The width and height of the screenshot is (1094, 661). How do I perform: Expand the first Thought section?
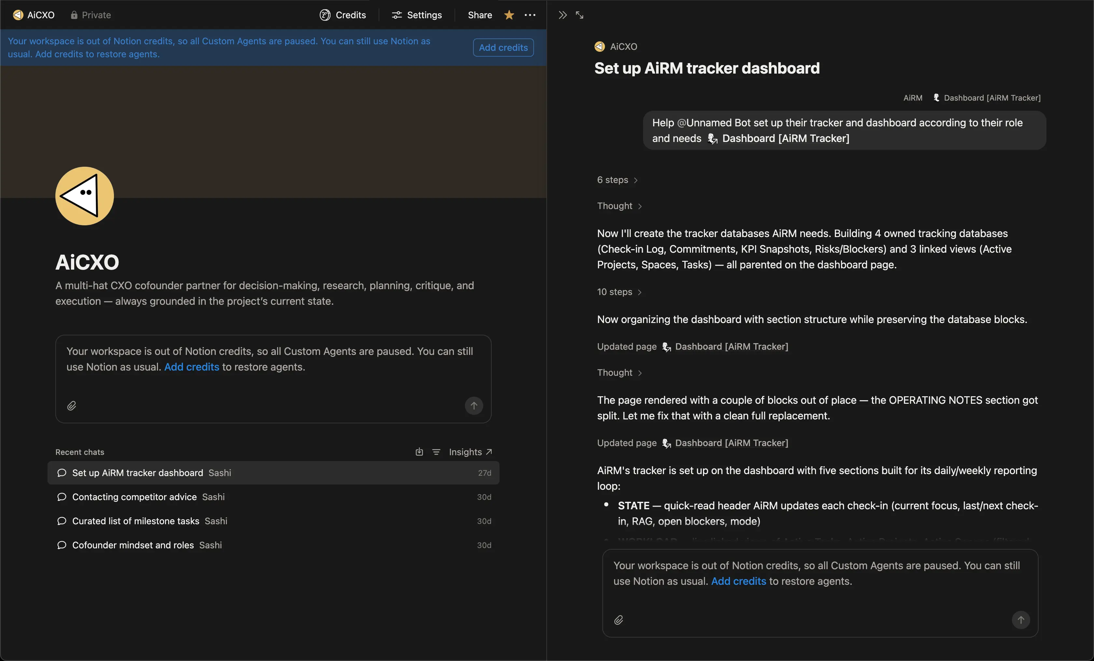[619, 206]
